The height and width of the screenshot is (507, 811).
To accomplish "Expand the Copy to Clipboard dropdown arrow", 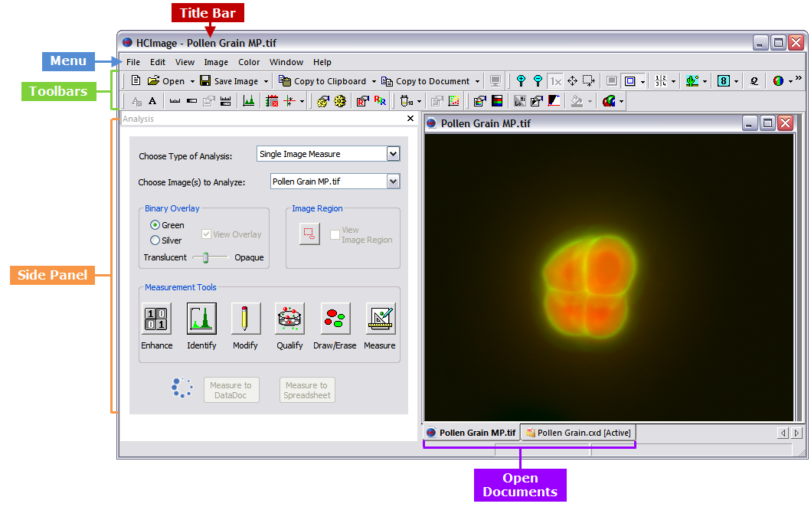I will pos(374,81).
